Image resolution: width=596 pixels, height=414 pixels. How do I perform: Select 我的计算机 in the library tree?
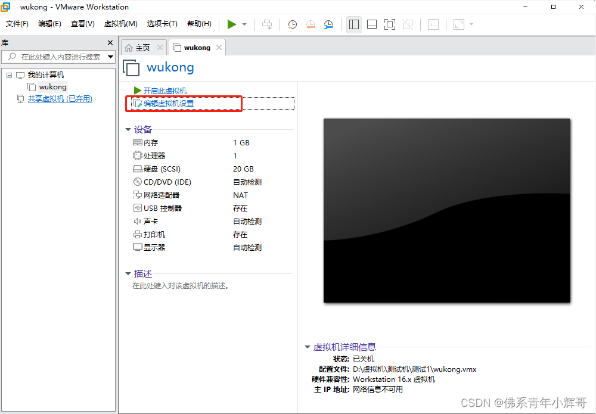point(46,75)
